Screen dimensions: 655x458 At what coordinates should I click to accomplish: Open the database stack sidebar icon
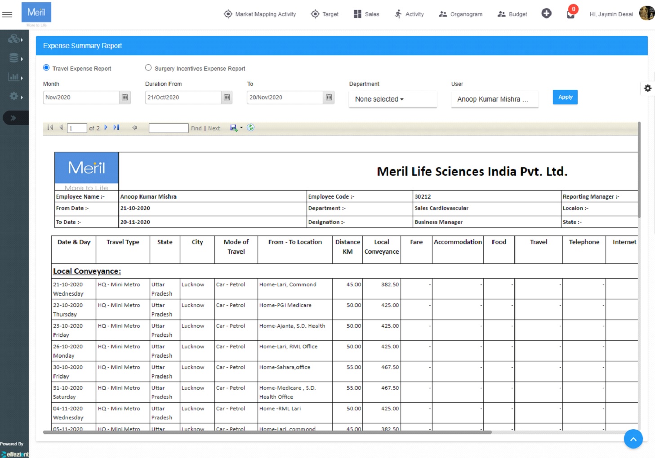(x=15, y=58)
